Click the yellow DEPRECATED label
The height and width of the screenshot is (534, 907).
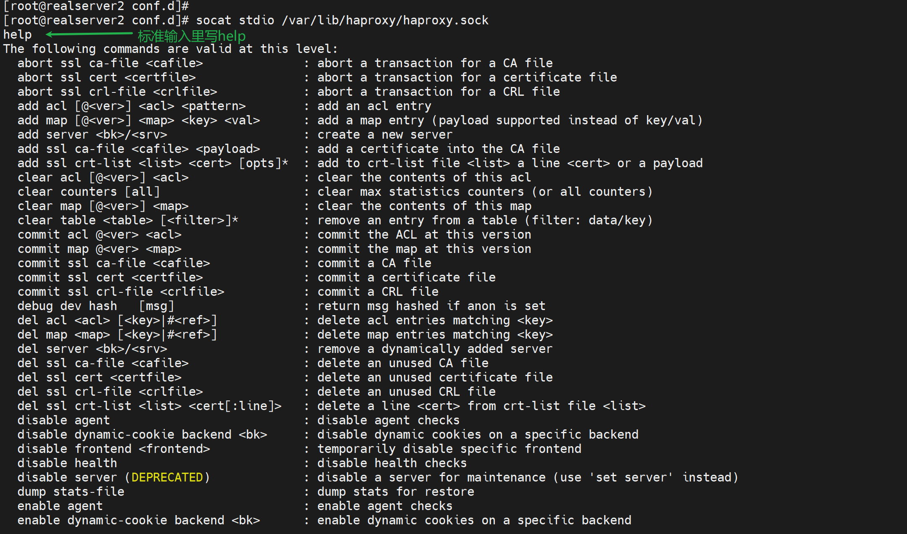167,477
